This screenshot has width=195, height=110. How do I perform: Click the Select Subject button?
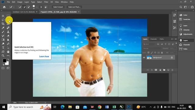(x=58, y=7)
